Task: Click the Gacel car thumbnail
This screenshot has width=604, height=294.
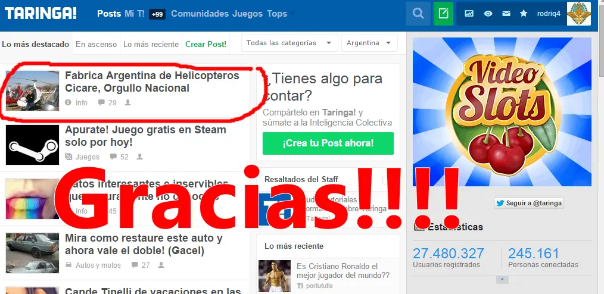Action: pyautogui.click(x=32, y=253)
